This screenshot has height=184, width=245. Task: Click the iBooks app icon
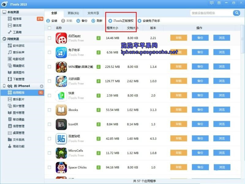(x=61, y=110)
